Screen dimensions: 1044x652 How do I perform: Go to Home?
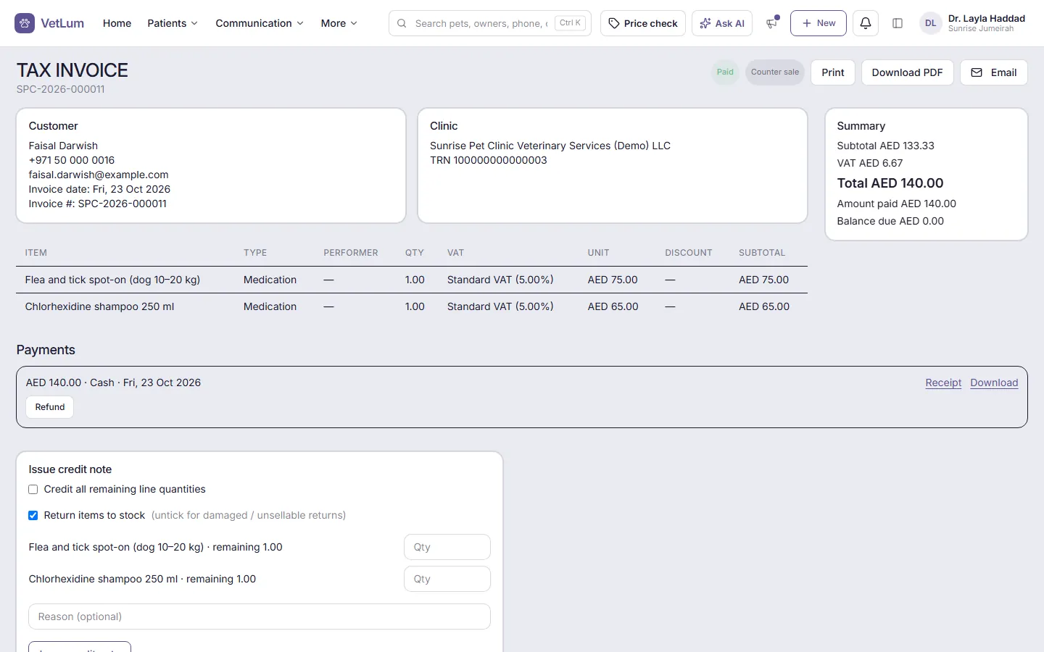(117, 23)
